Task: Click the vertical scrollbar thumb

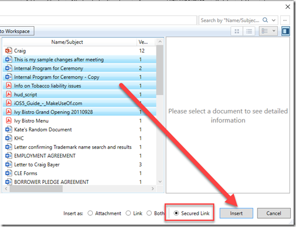Action: click(x=160, y=70)
